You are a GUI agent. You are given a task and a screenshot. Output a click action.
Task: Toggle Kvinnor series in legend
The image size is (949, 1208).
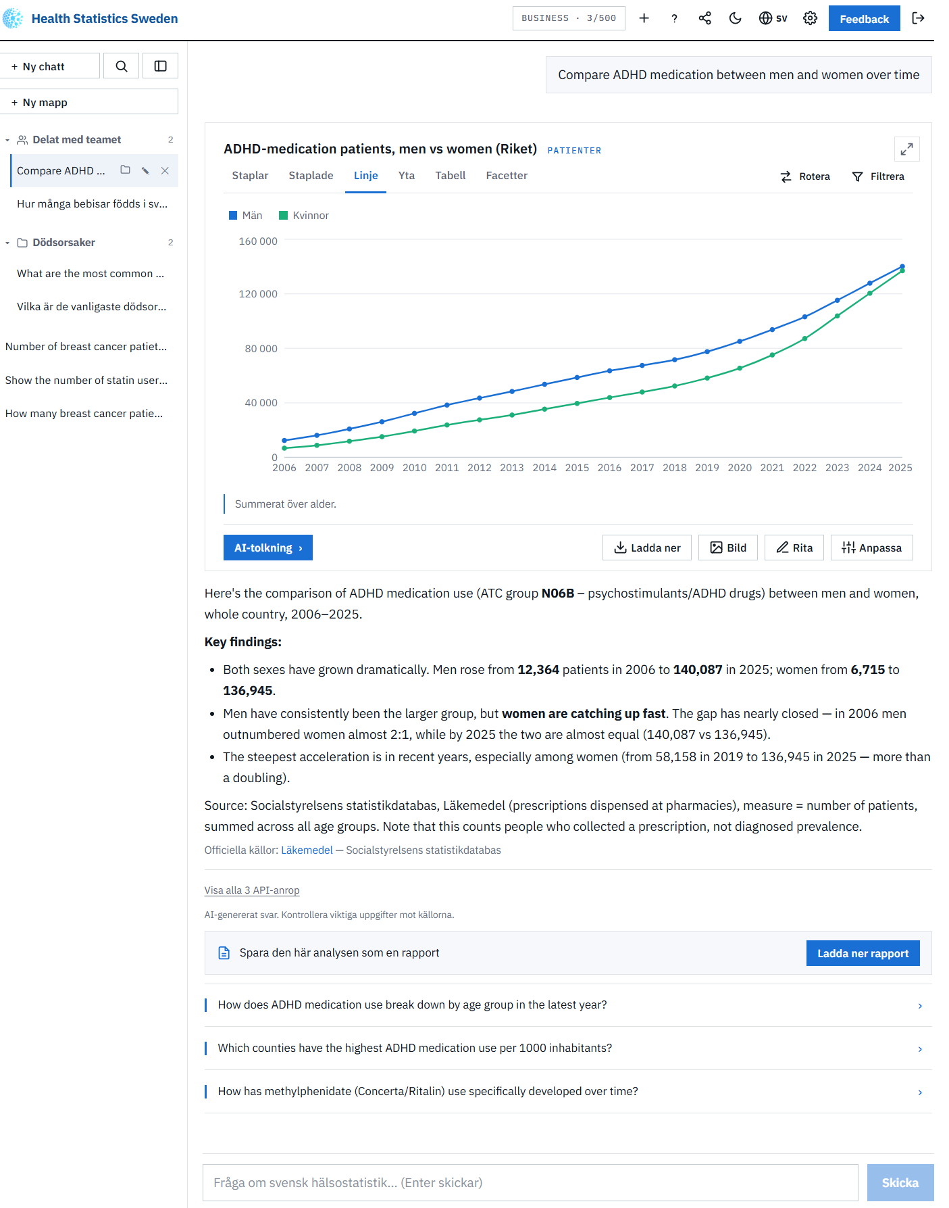304,215
